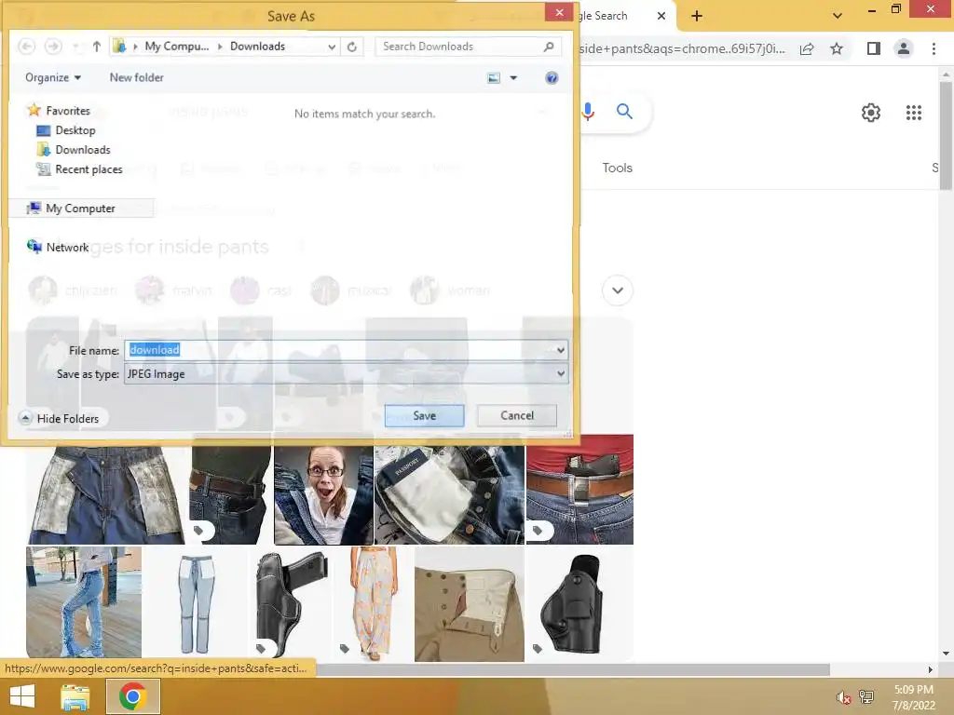
Task: Click the My Computer breadcrumb in address bar
Action: click(x=176, y=47)
